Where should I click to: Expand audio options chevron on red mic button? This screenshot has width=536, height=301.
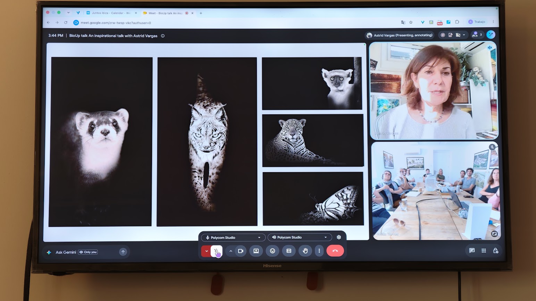click(206, 251)
